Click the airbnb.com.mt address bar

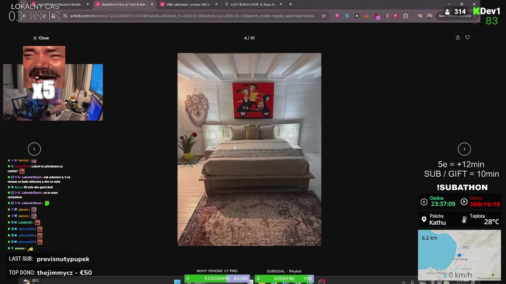[193, 16]
